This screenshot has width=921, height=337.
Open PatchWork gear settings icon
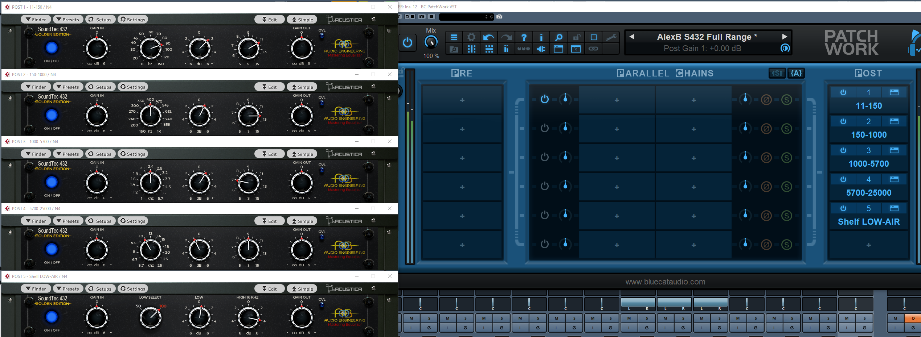point(471,37)
